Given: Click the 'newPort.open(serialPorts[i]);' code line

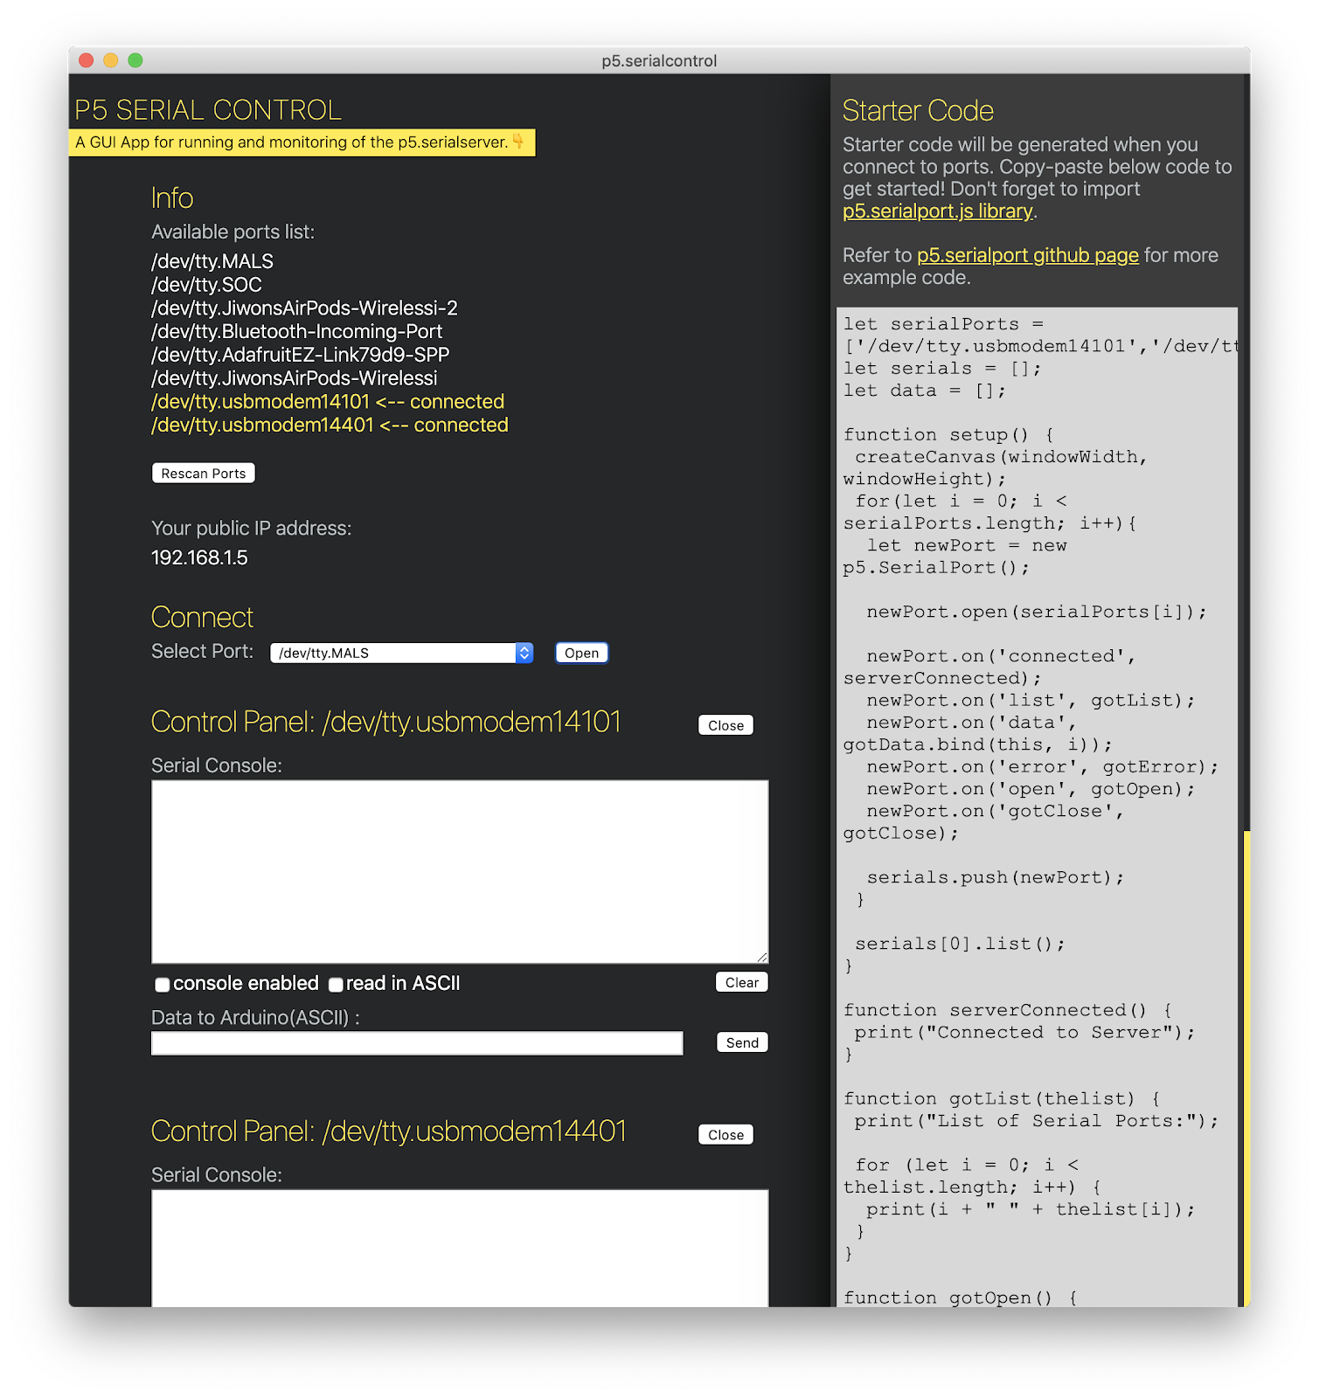Looking at the screenshot, I should pos(1037,612).
